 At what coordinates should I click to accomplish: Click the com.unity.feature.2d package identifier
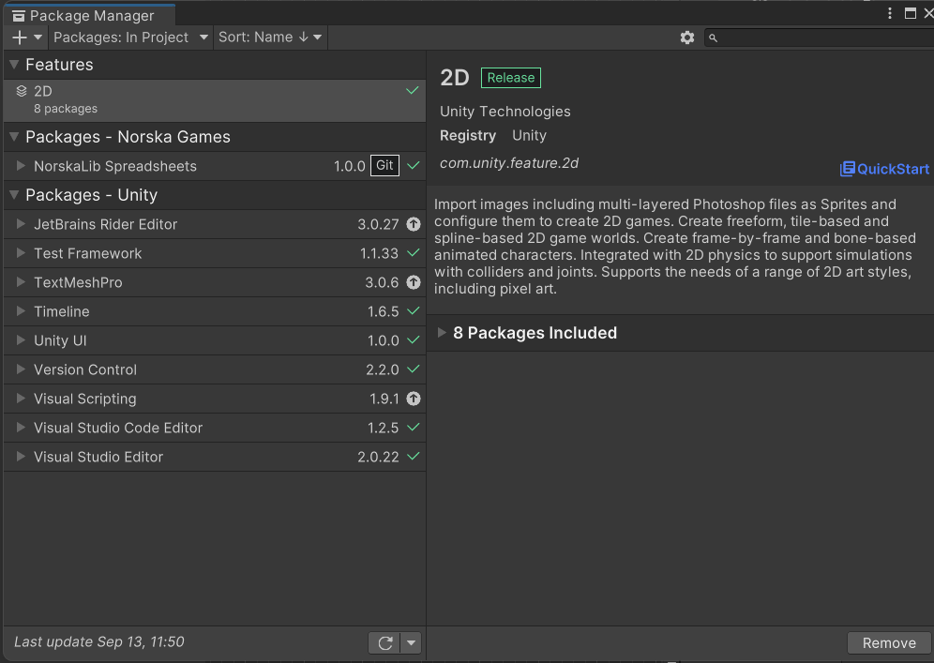click(x=509, y=163)
